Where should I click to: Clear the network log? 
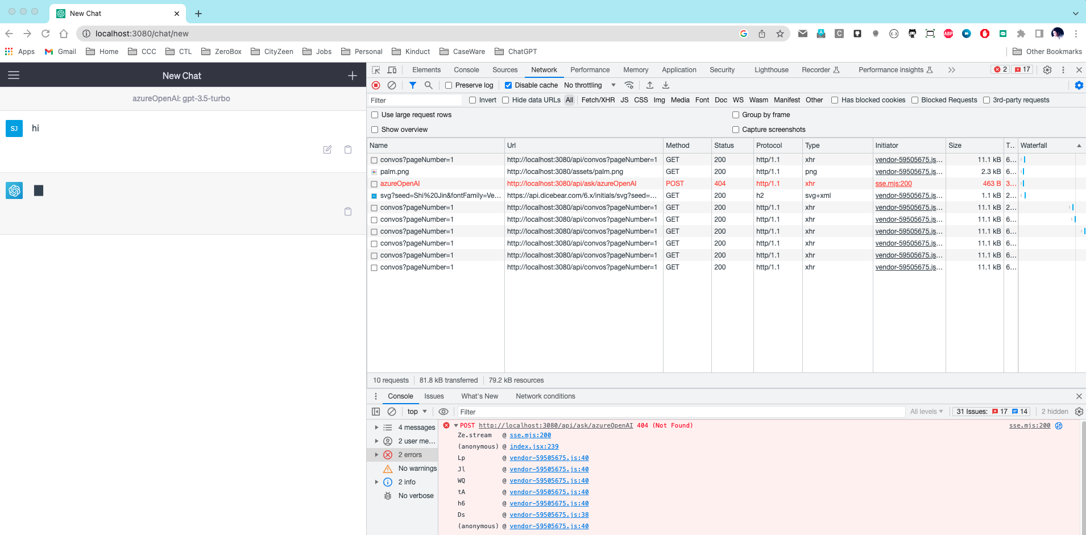(x=392, y=85)
